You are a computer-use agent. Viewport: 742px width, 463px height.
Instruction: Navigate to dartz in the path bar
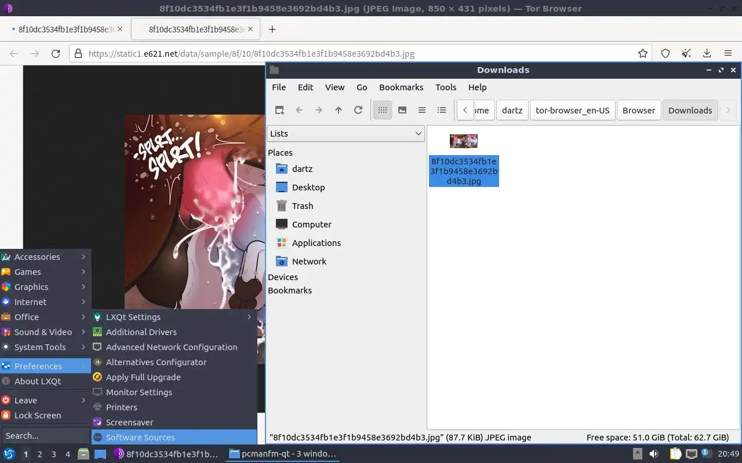[x=512, y=110]
